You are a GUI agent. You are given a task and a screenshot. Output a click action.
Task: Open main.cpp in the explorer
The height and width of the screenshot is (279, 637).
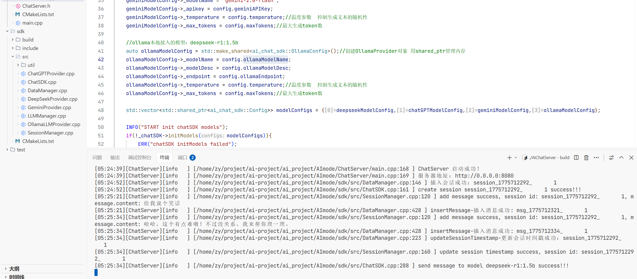pos(32,23)
